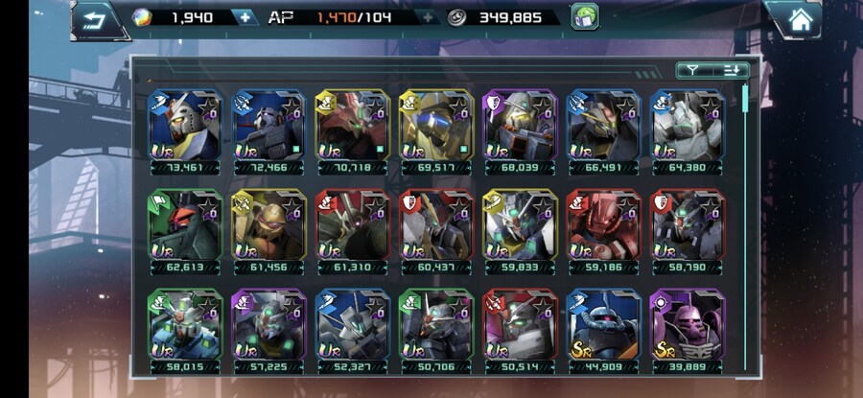Open the green robot guide book icon
Screen dimensions: 863x398
(x=585, y=16)
